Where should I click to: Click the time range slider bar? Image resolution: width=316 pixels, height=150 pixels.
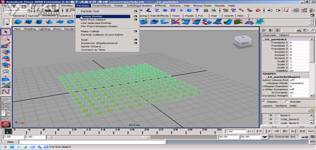99,137
